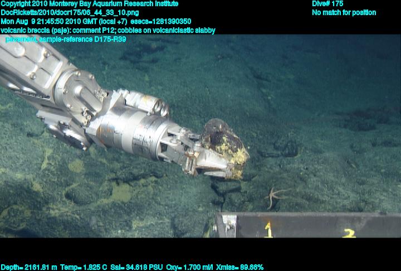Image resolution: width=401 pixels, height=271 pixels.
Task: Select the 'No match for position' message
Action: point(344,13)
